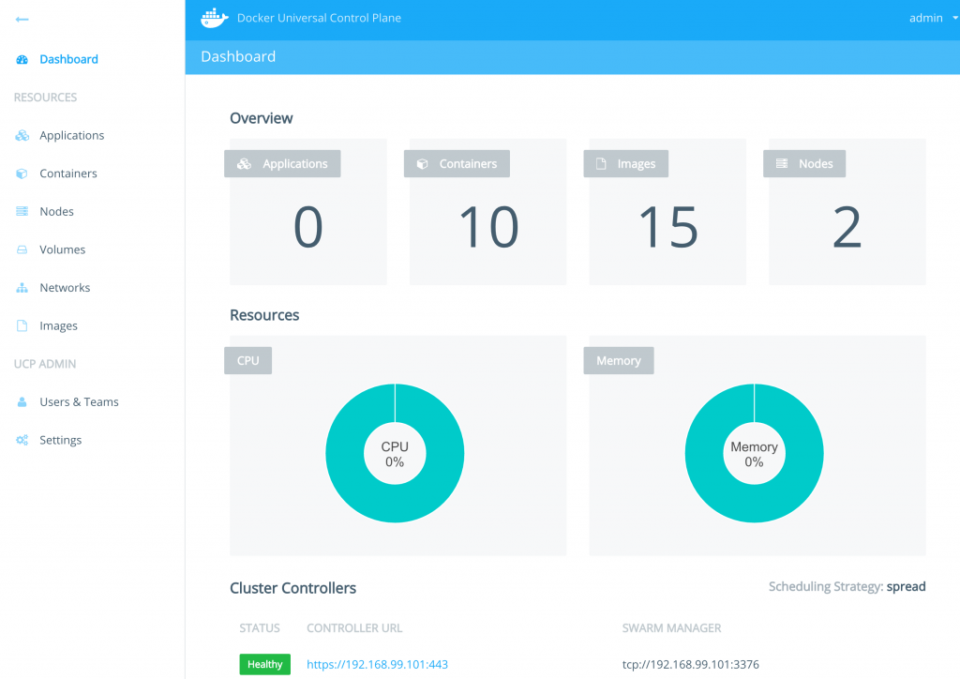This screenshot has height=679, width=960.
Task: Go to Users & Teams menu item
Action: (79, 402)
